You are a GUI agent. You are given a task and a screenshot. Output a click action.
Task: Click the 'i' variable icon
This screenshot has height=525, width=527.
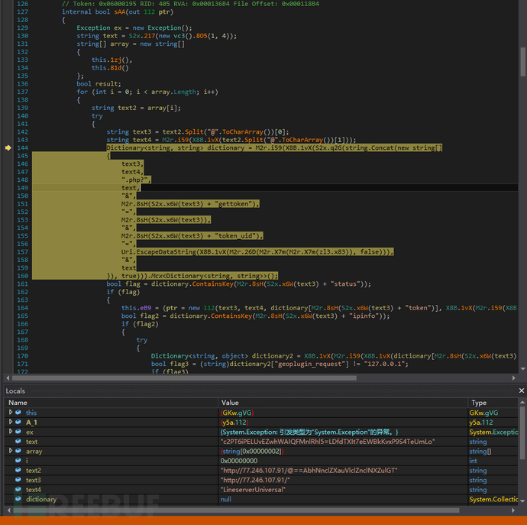[18, 461]
